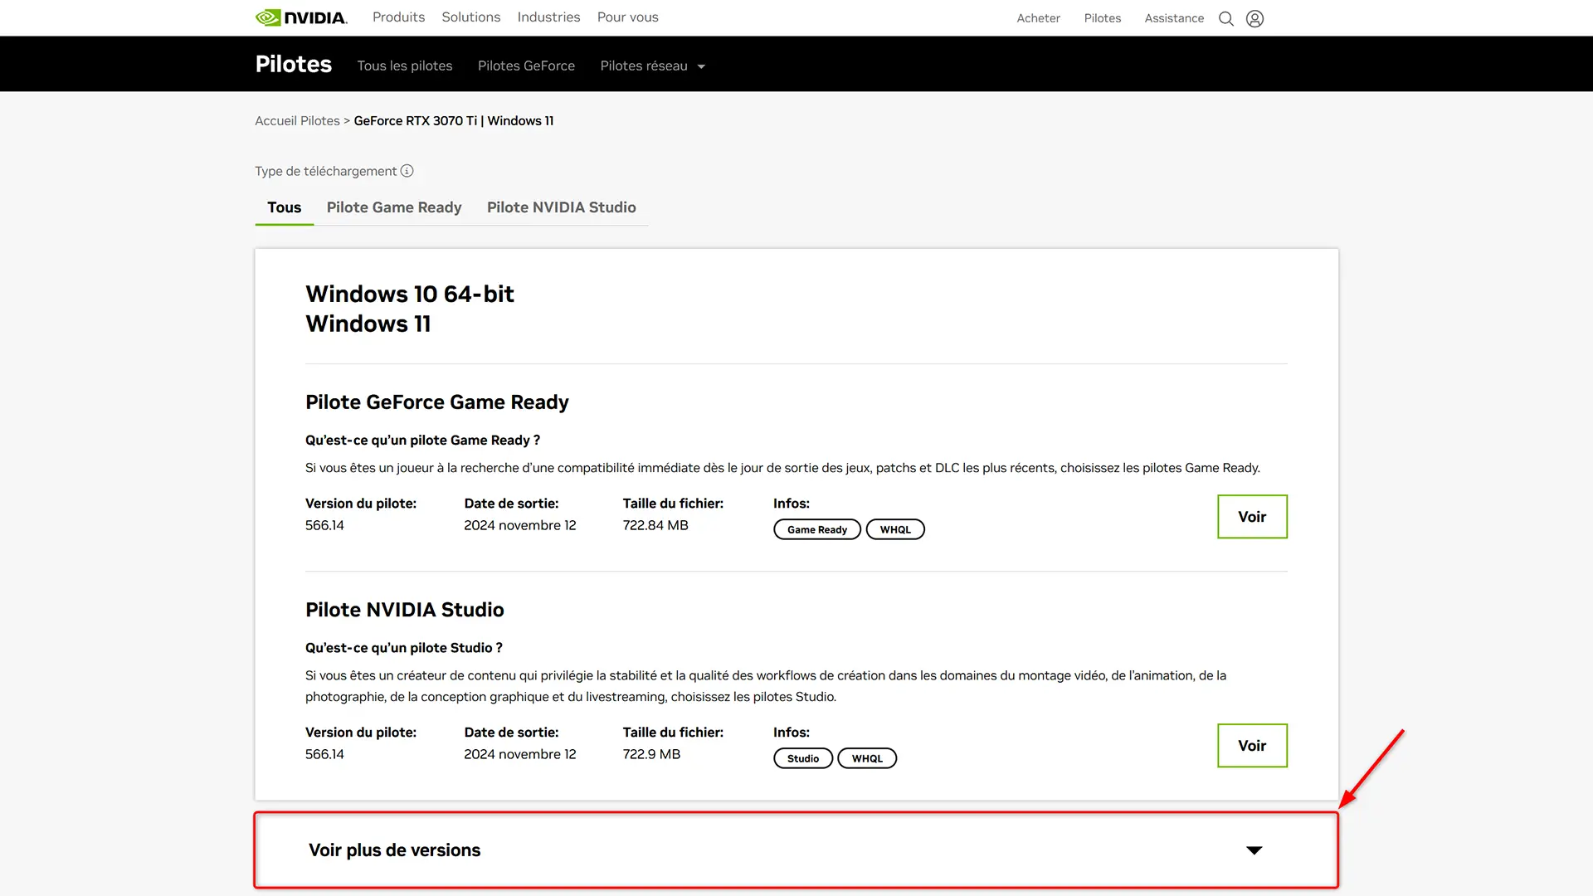Image resolution: width=1593 pixels, height=896 pixels.
Task: Click the file size 722.9 MB
Action: (651, 754)
